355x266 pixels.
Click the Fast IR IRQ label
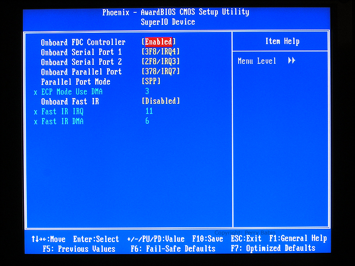tap(62, 112)
